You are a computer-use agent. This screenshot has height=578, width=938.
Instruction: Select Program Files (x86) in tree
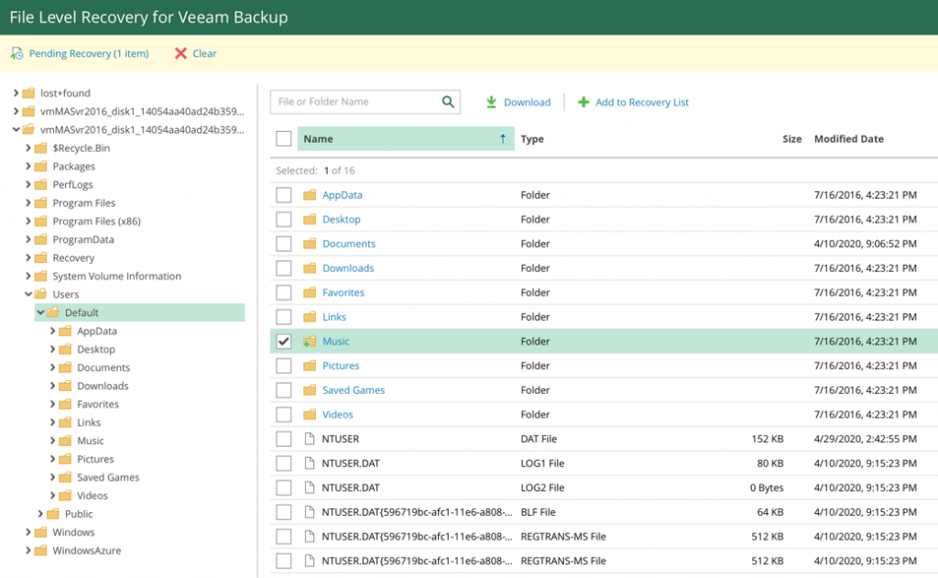[x=96, y=221]
